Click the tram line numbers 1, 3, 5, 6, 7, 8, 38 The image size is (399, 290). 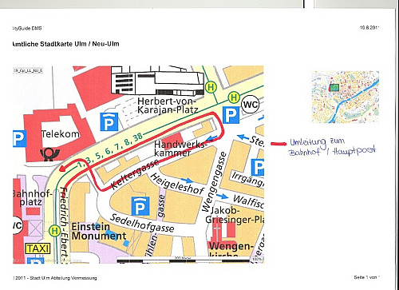(110, 151)
